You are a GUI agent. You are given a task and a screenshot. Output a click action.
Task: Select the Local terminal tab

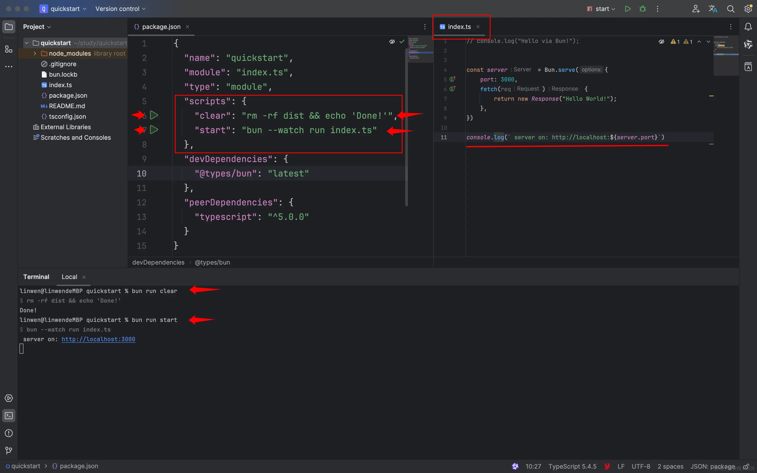pyautogui.click(x=69, y=277)
